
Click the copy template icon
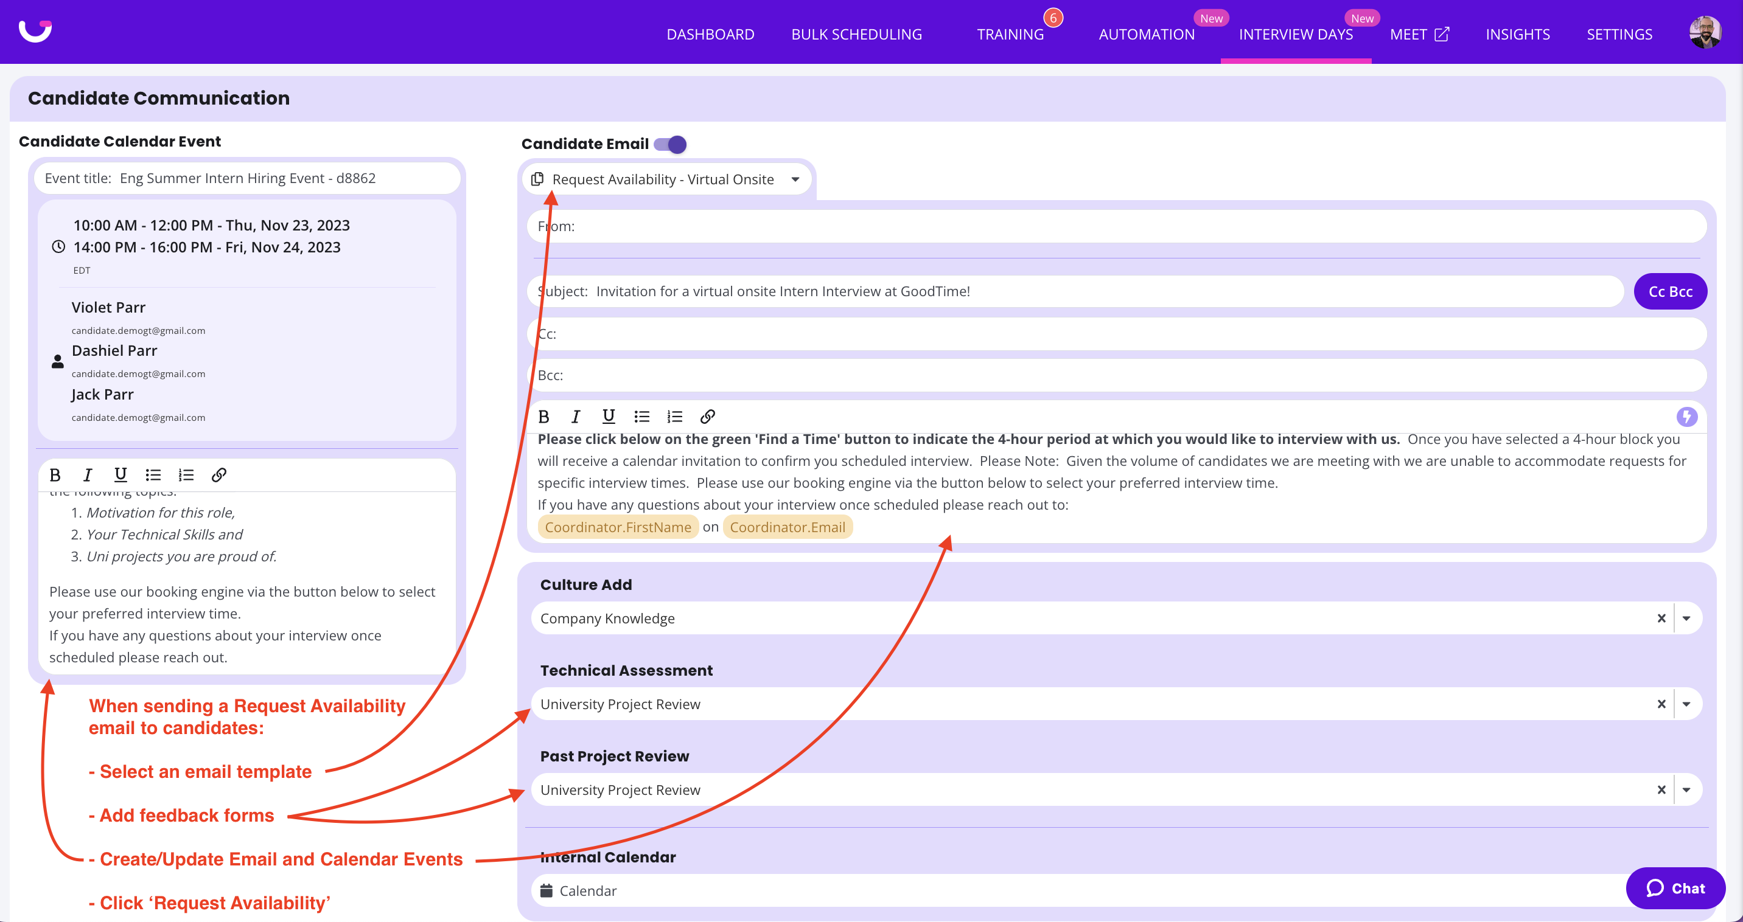[x=537, y=179]
